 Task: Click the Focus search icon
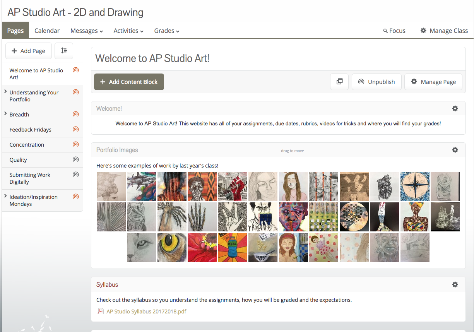pyautogui.click(x=385, y=31)
